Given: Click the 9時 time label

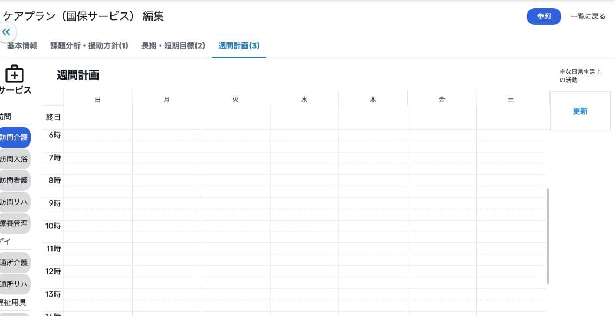Looking at the screenshot, I should point(55,203).
